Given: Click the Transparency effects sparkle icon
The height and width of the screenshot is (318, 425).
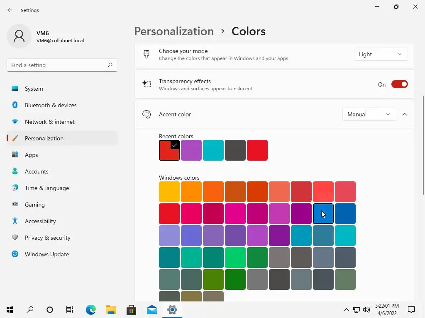Looking at the screenshot, I should click(147, 84).
